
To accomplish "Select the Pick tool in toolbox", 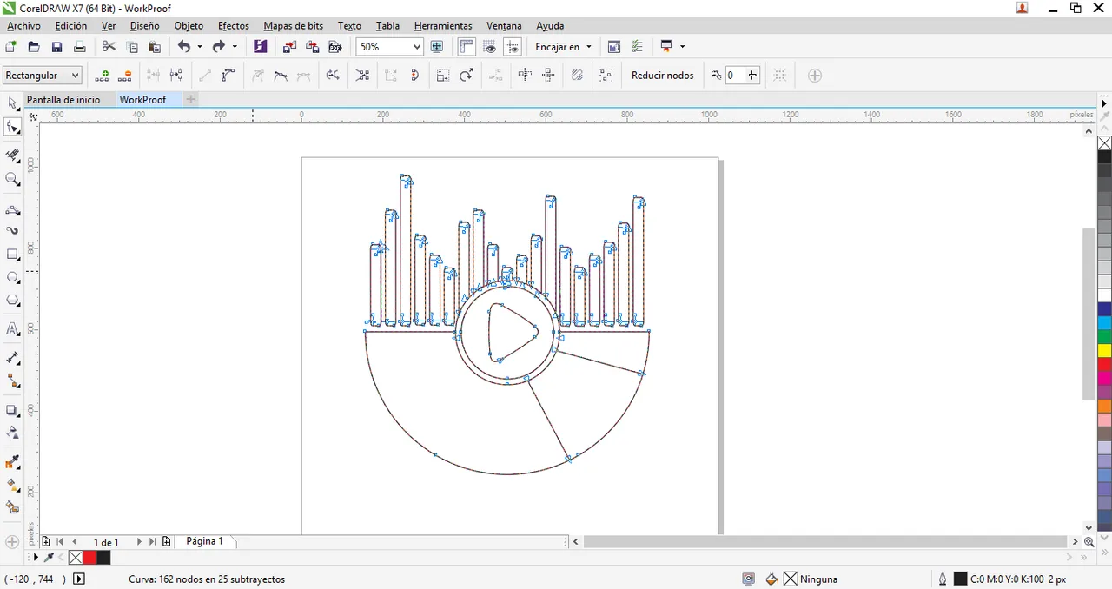I will 12,104.
